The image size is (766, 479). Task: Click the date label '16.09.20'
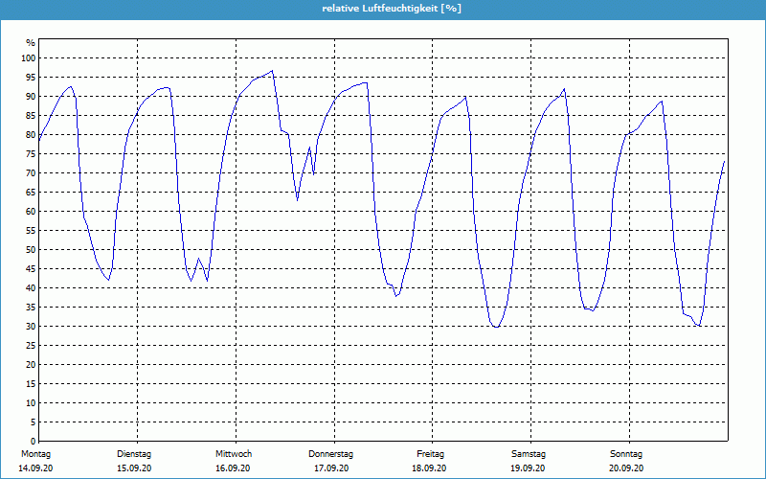click(x=234, y=468)
